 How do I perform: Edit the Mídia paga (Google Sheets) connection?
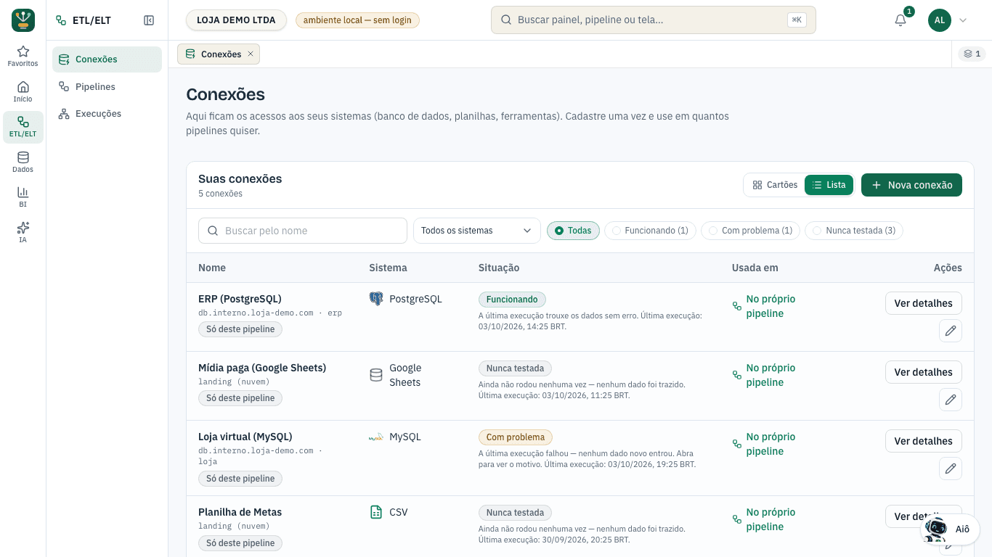click(951, 400)
